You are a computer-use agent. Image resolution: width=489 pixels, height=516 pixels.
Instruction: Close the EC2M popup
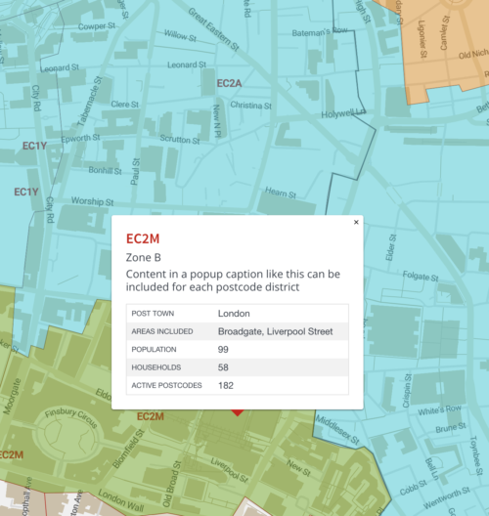356,222
